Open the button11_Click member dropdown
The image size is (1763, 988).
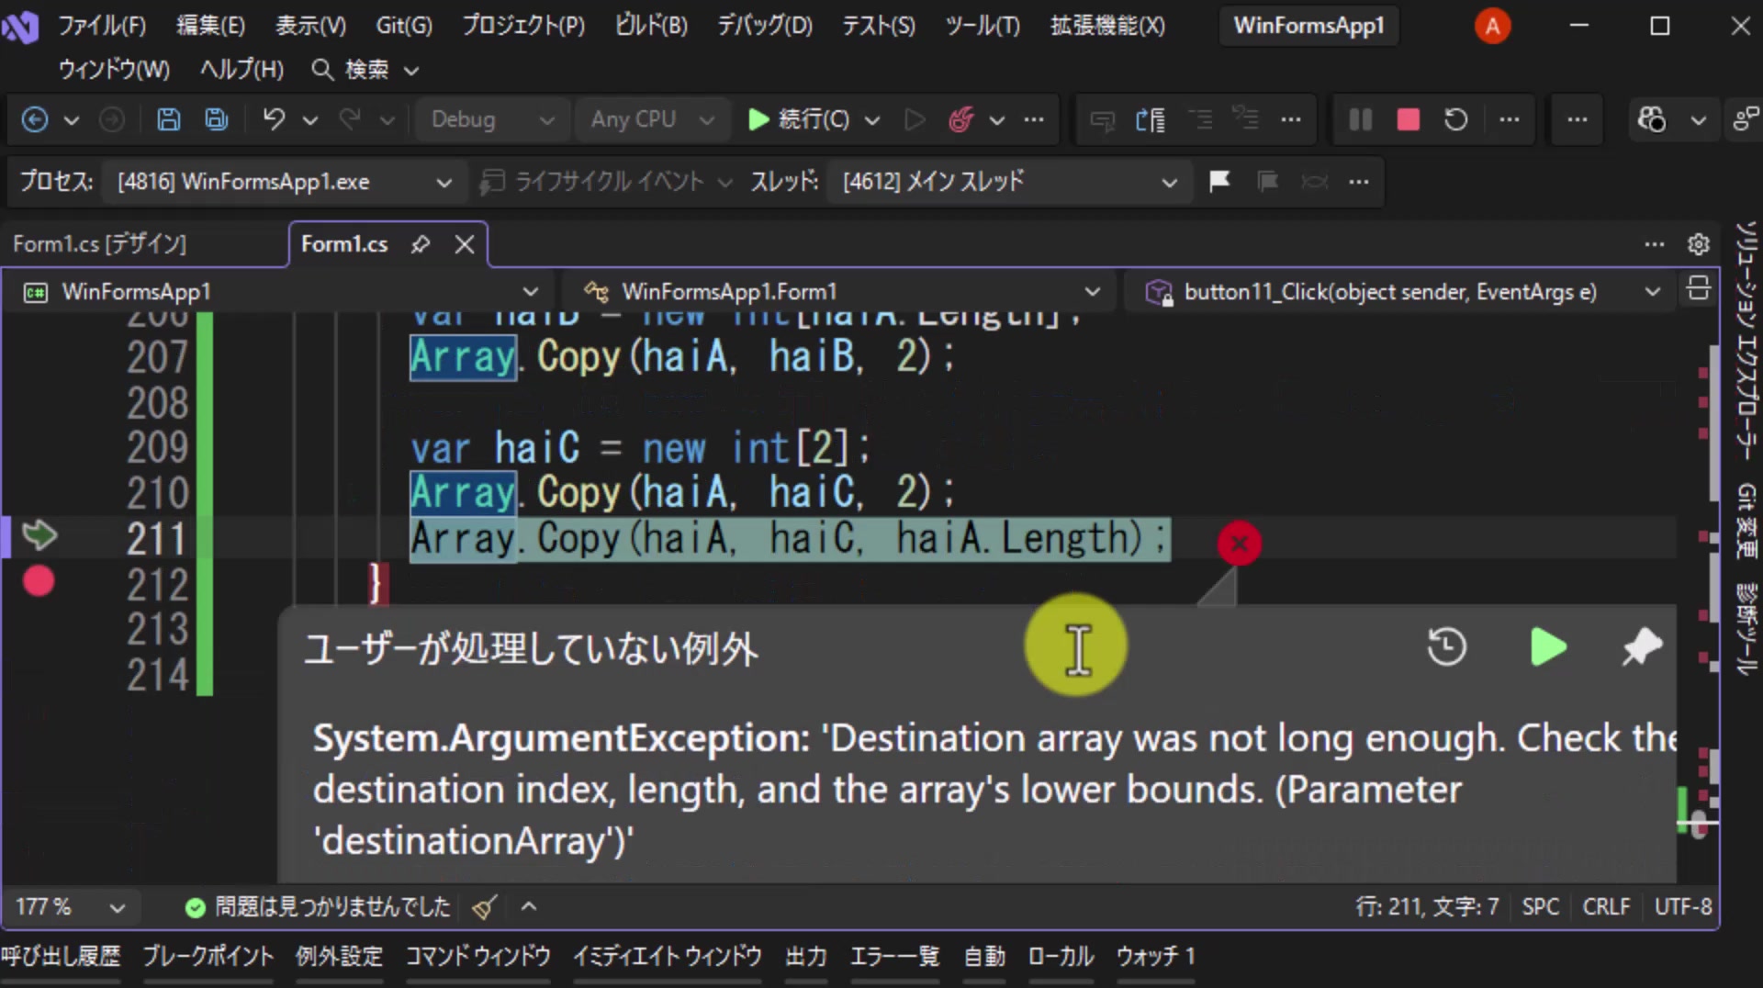coord(1401,292)
